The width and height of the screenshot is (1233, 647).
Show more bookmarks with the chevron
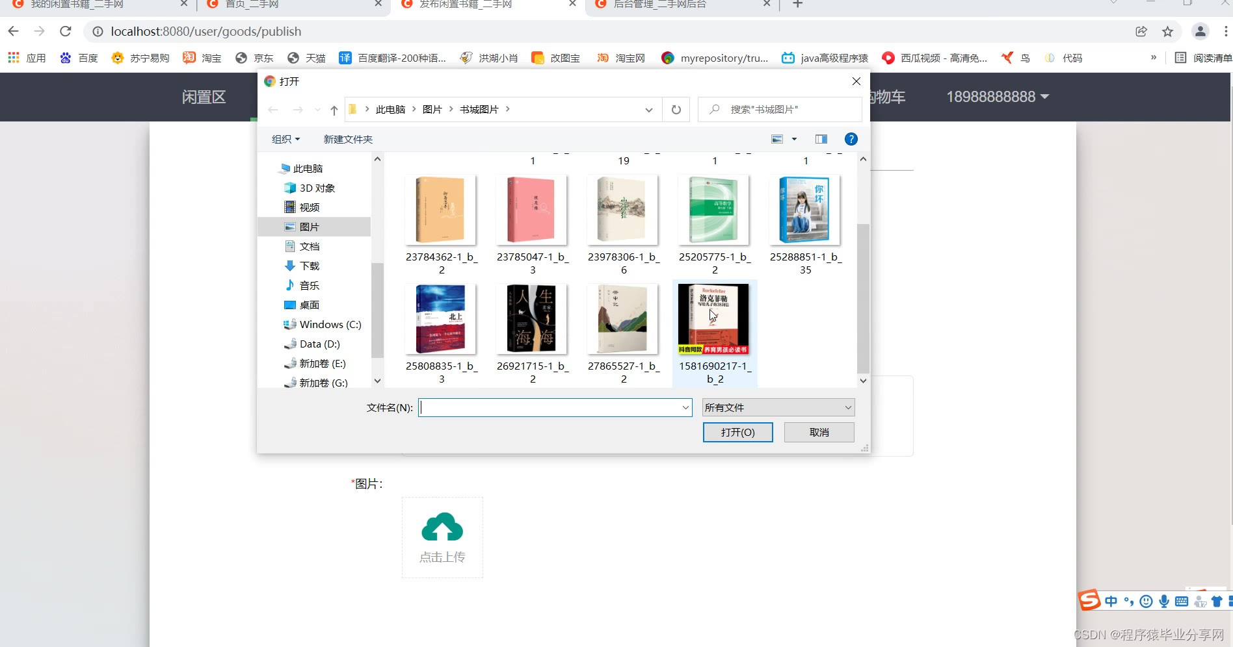(x=1154, y=57)
